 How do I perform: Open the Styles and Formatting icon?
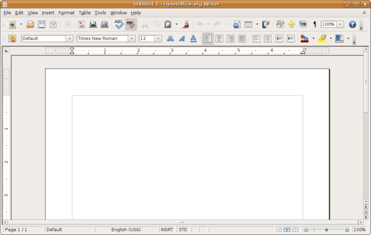click(12, 39)
